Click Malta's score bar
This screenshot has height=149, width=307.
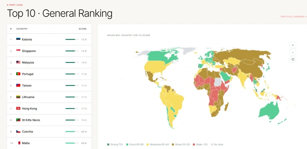click(x=72, y=143)
